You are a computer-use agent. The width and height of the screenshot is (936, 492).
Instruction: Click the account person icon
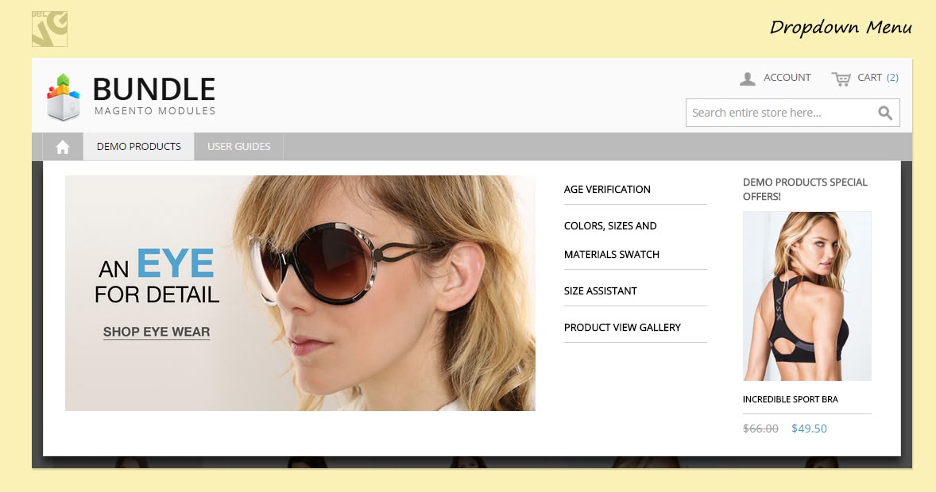747,78
